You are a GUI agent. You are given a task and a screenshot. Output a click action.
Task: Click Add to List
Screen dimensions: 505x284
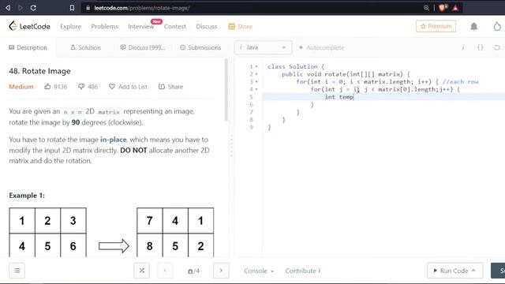128,87
